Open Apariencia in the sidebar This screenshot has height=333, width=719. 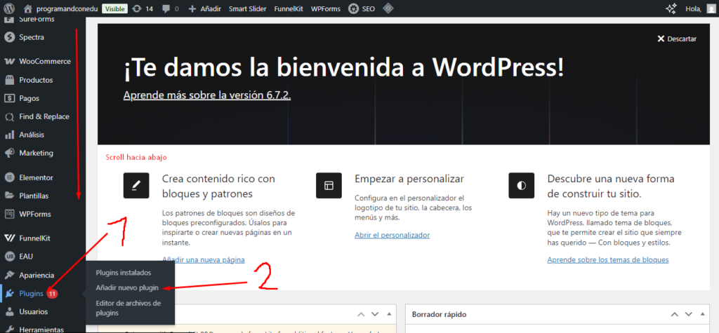[37, 276]
